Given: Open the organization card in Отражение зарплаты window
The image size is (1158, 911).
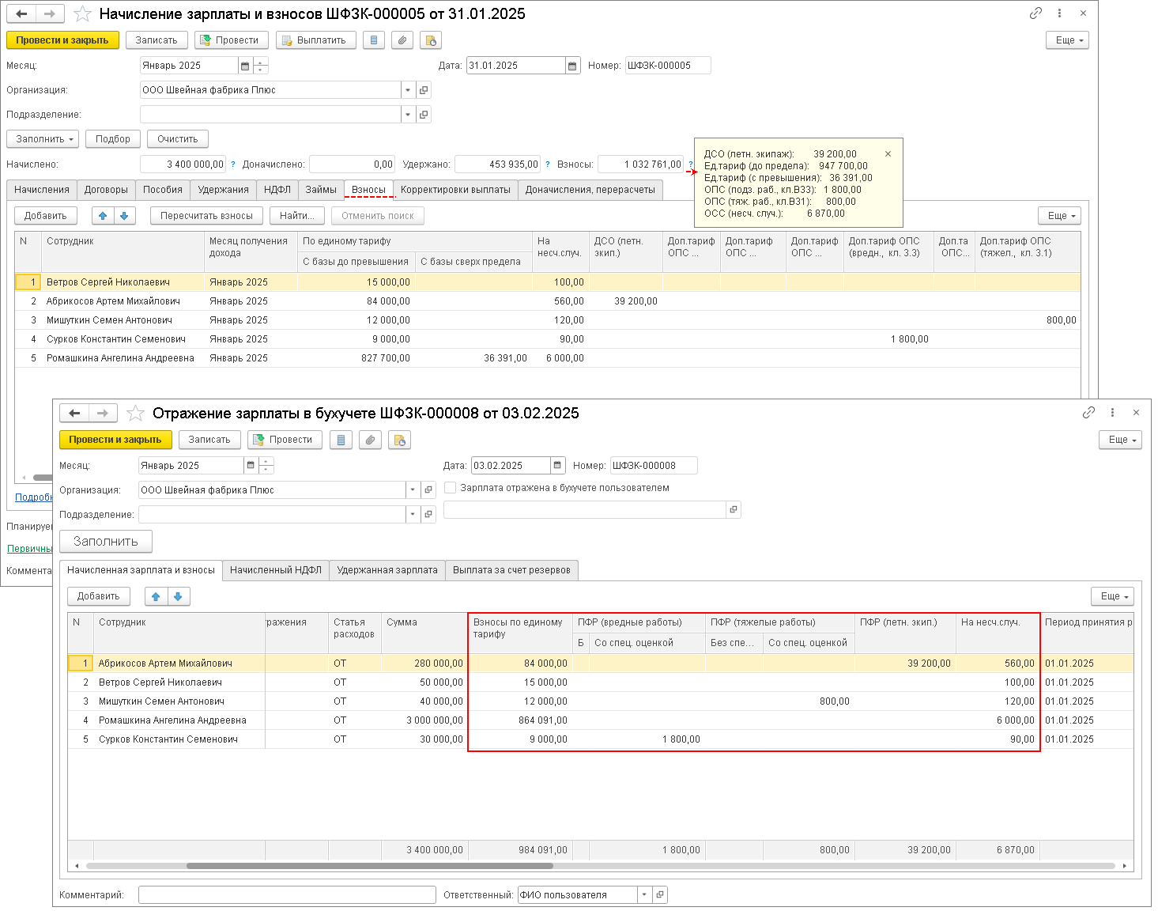Looking at the screenshot, I should click(428, 490).
